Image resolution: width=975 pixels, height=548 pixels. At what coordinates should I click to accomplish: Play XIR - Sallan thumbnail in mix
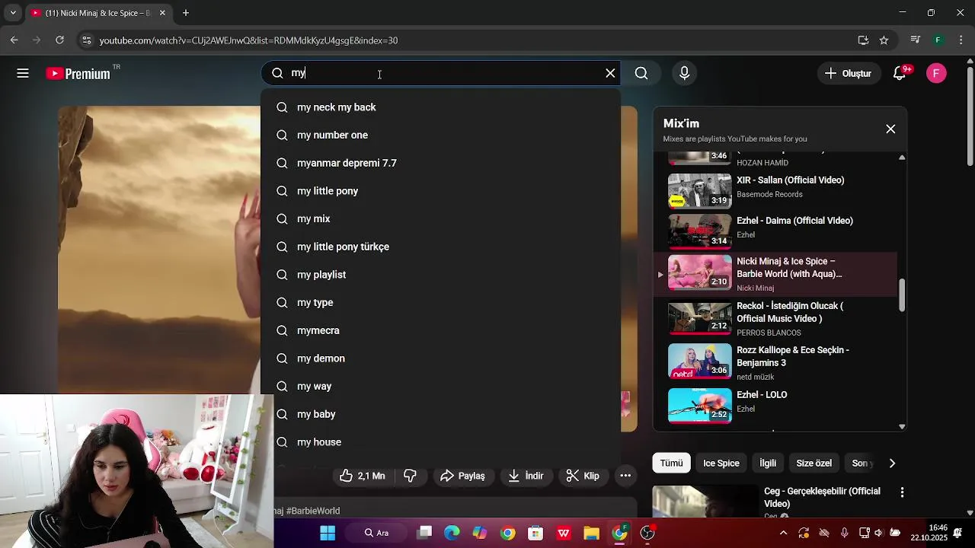click(x=699, y=190)
